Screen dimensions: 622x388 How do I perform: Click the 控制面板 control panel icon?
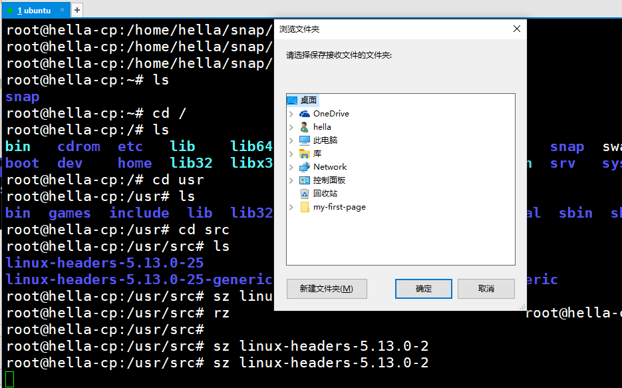pos(305,180)
